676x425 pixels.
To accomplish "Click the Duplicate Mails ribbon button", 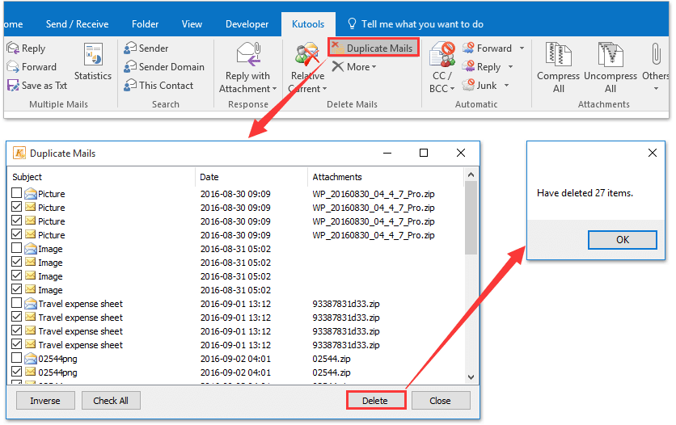I will coord(373,48).
